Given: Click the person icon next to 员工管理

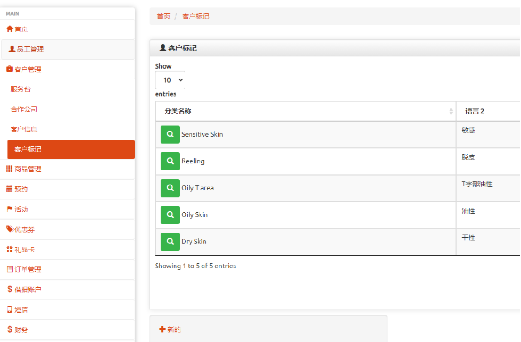Looking at the screenshot, I should (x=12, y=49).
